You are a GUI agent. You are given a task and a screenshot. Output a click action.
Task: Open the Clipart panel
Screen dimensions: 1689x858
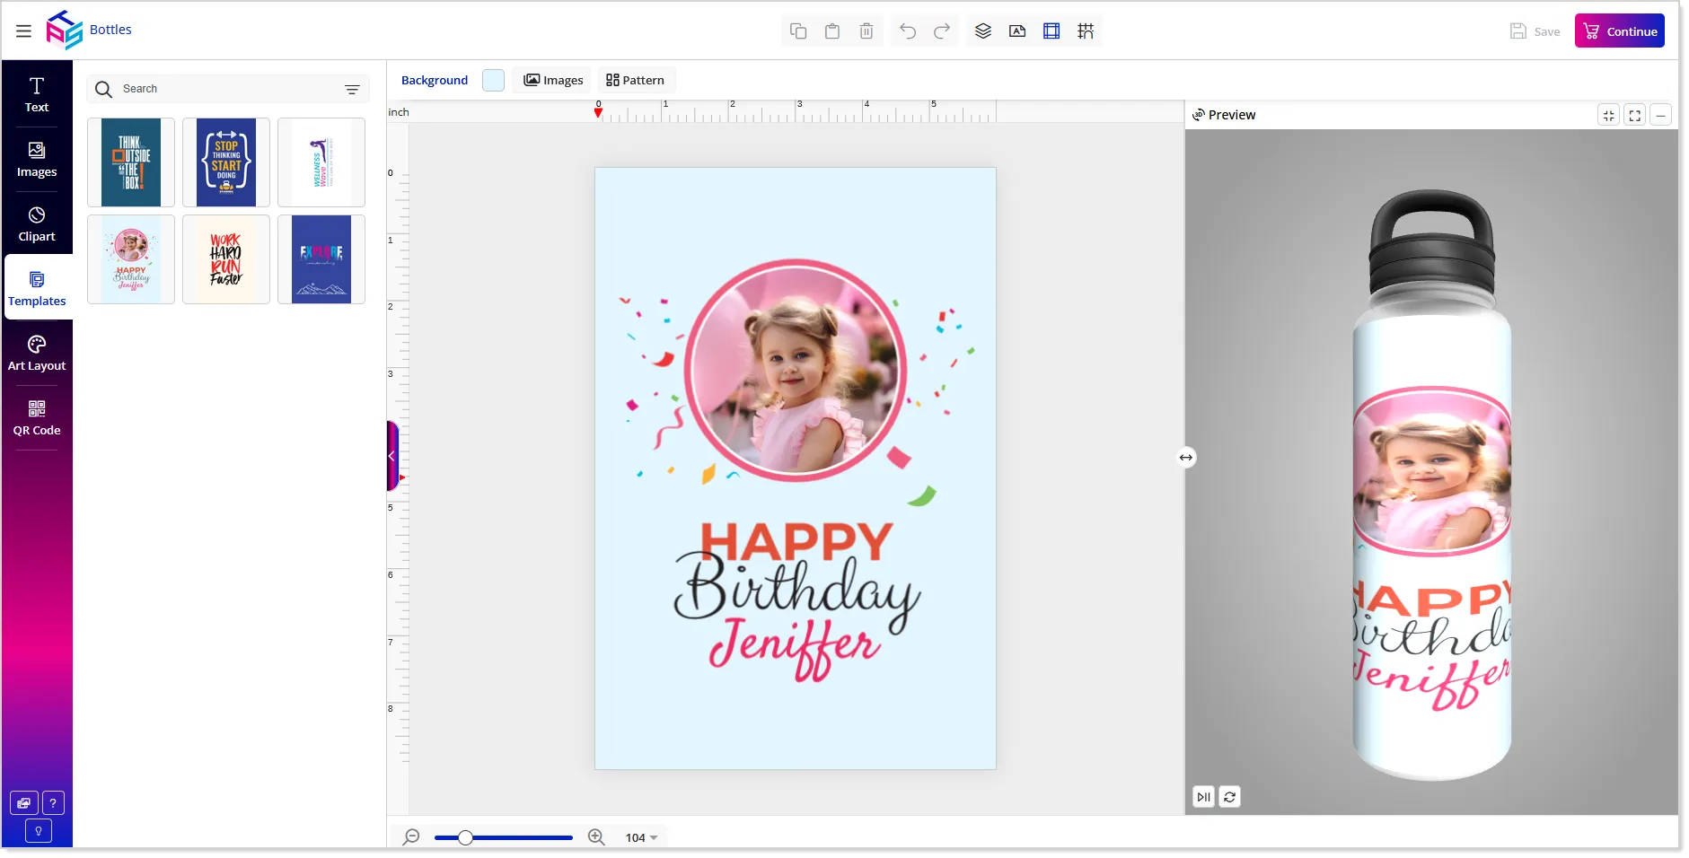37,224
